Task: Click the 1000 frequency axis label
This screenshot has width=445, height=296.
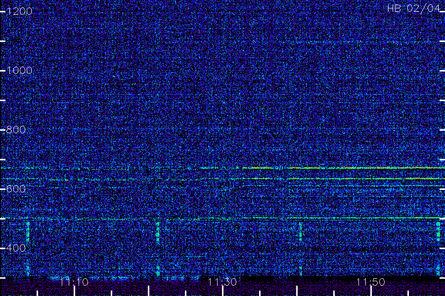Action: click(19, 71)
